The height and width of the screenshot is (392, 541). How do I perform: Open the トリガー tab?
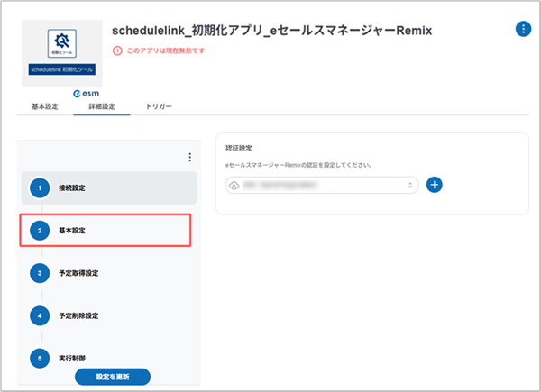point(158,107)
